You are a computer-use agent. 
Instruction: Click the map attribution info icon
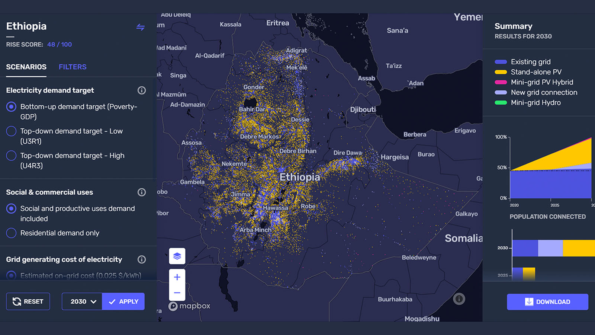pos(459,299)
